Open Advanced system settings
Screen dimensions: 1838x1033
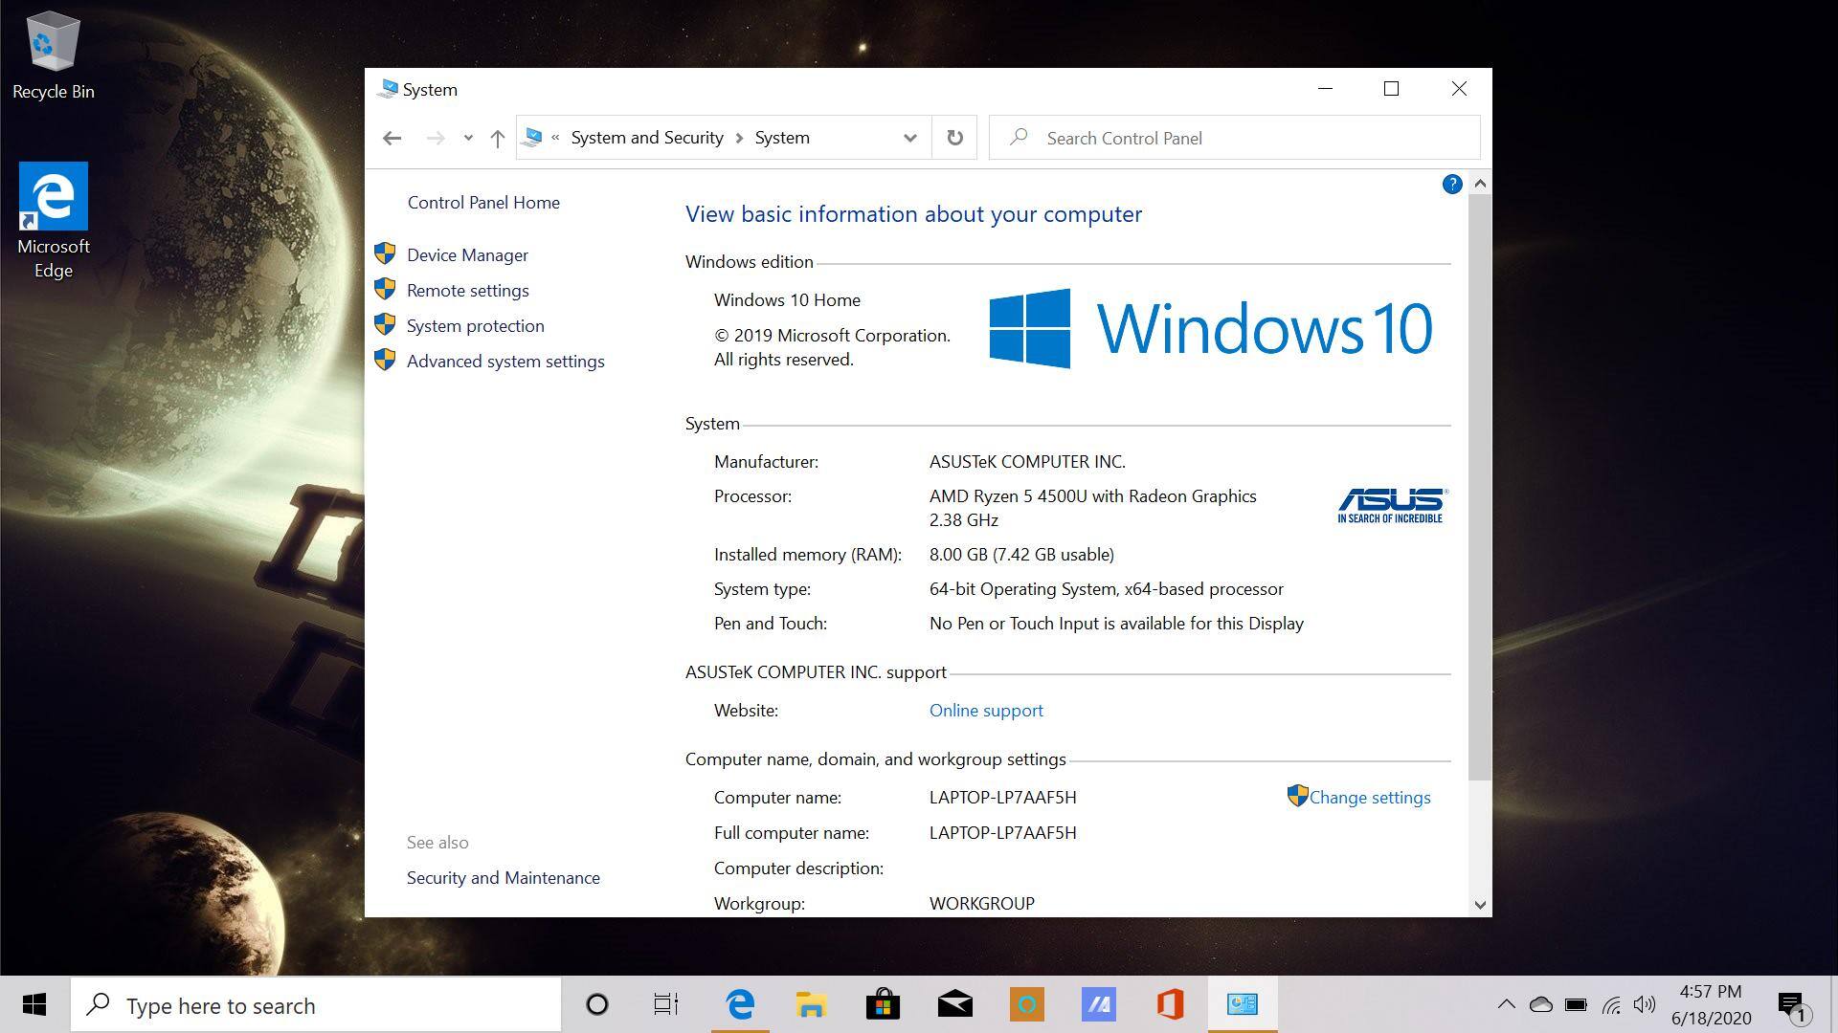click(505, 362)
